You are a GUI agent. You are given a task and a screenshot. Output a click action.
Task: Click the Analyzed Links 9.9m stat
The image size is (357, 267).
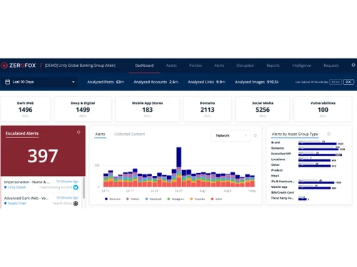[206, 82]
